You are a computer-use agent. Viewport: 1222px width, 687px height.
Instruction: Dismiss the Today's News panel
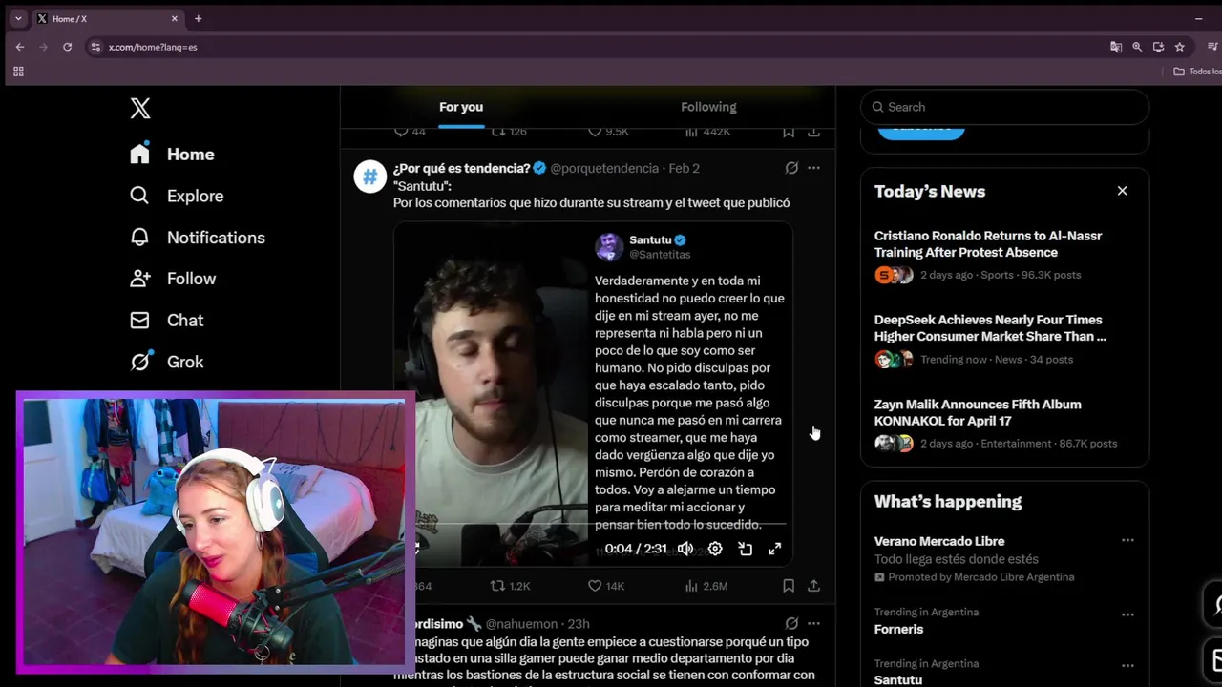[x=1123, y=191]
